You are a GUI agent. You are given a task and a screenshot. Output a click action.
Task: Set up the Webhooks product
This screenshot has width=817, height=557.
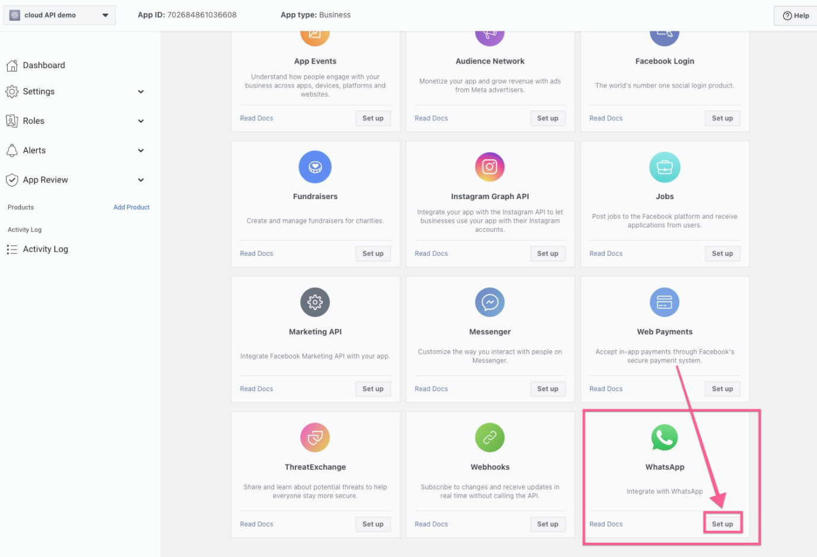(548, 524)
